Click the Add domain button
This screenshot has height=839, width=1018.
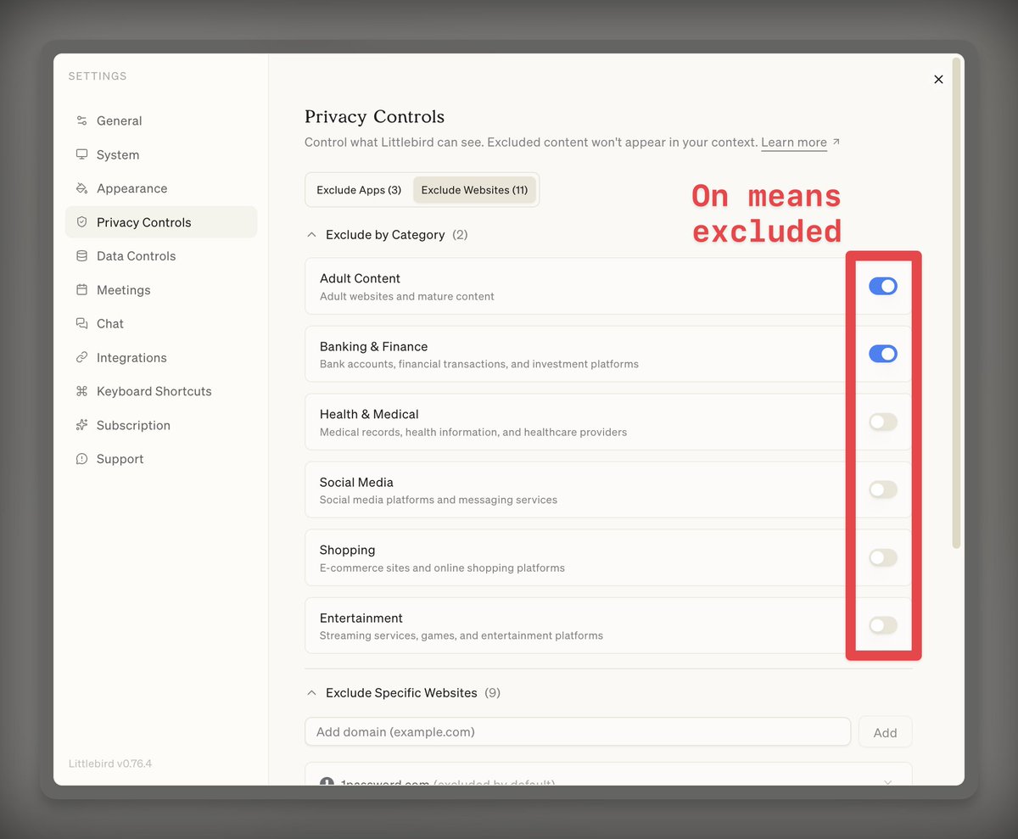tap(885, 732)
